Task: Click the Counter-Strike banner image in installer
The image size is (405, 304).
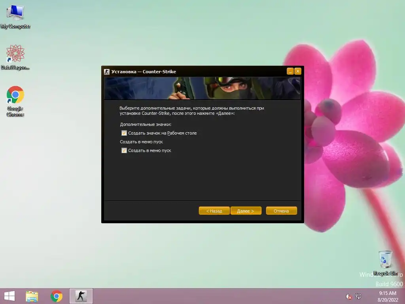Action: [x=202, y=88]
